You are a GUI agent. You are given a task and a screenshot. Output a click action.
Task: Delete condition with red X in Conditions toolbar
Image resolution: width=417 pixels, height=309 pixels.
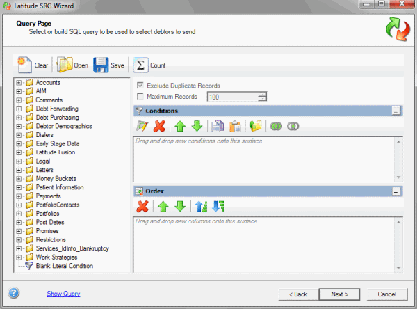coord(159,126)
